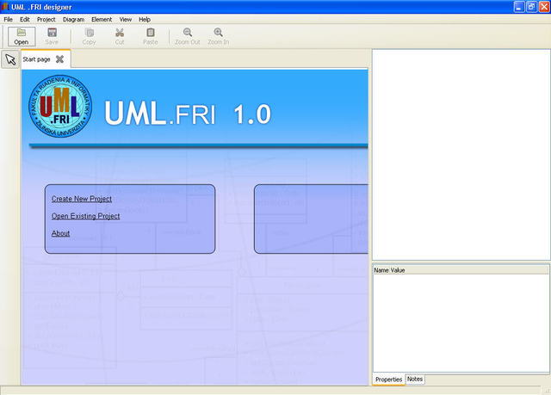The image size is (551, 395).
Task: Open the Project menu
Action: pyautogui.click(x=46, y=19)
